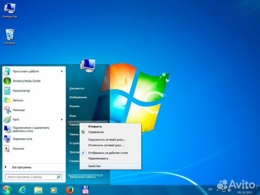Click the Ножницы snipping tool icon
Image resolution: width=260 pixels, height=195 pixels.
click(x=7, y=110)
